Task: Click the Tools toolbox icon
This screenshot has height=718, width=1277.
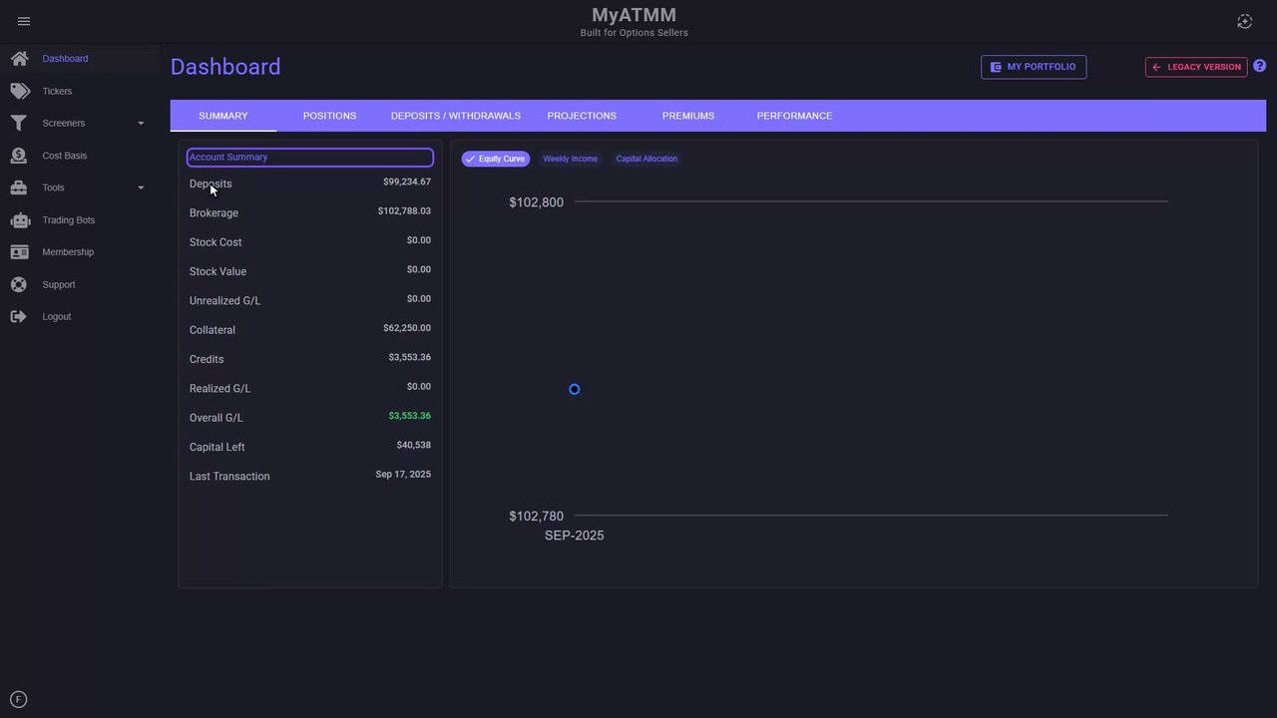Action: pyautogui.click(x=19, y=187)
